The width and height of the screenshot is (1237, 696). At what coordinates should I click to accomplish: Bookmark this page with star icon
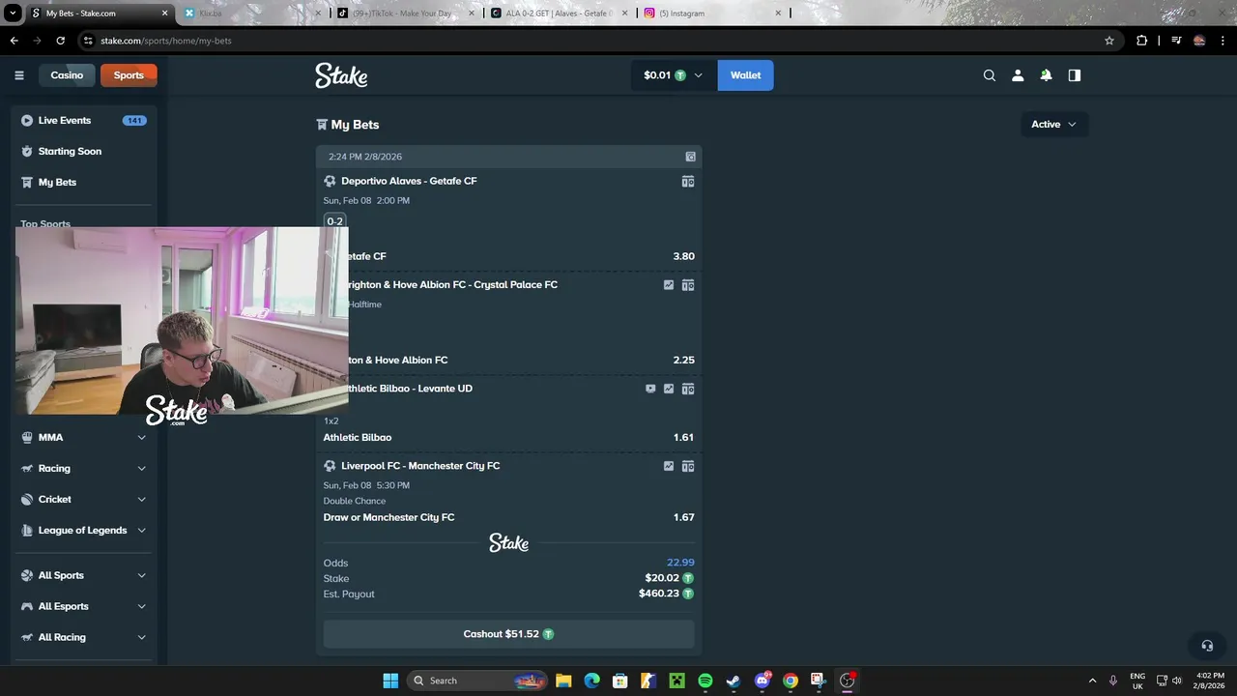coord(1109,41)
